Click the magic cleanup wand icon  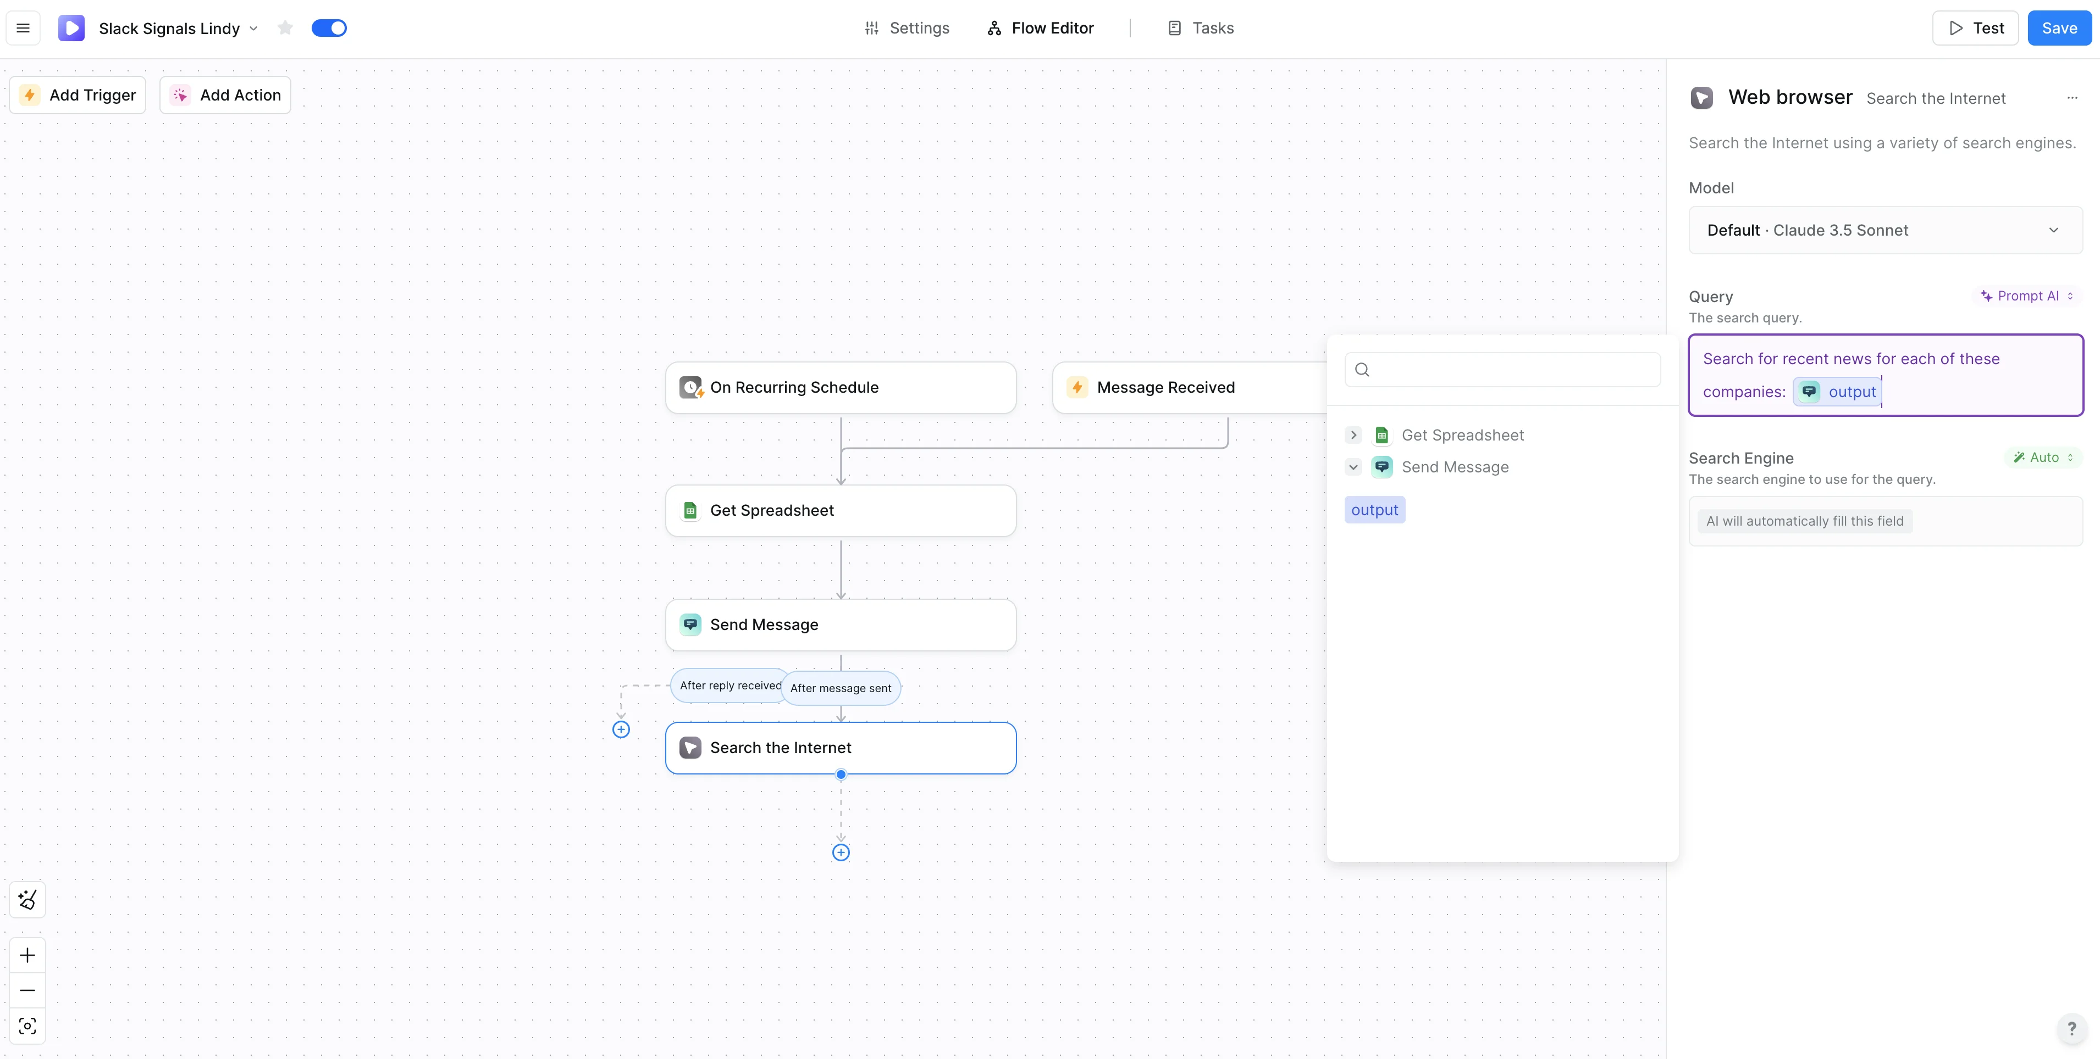click(x=27, y=900)
